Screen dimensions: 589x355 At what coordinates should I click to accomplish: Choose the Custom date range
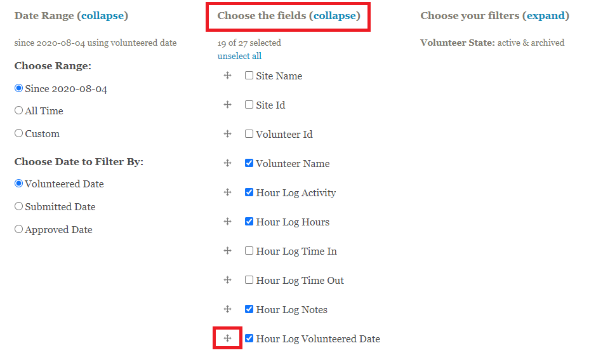(19, 133)
